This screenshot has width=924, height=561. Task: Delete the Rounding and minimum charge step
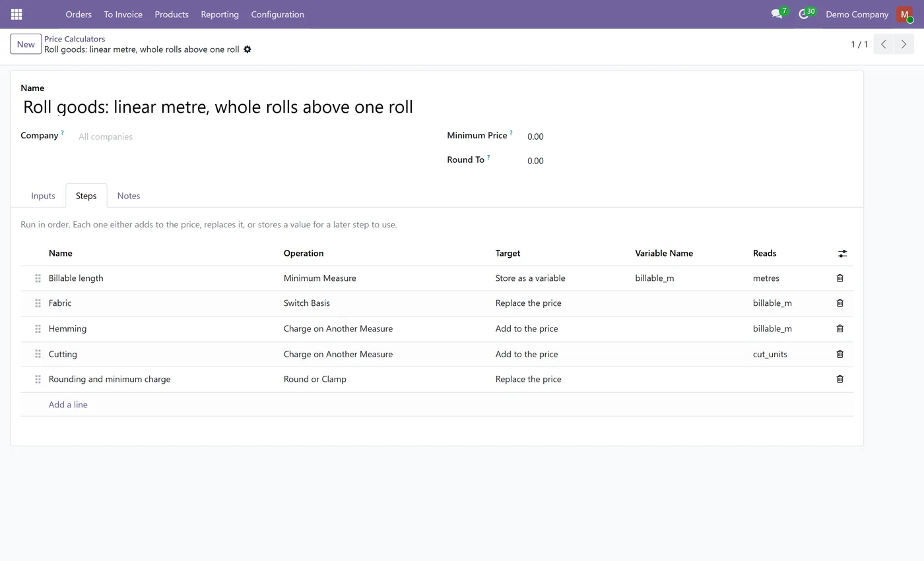(x=840, y=379)
